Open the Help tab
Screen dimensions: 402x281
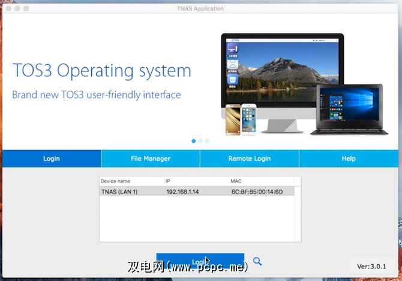pos(349,159)
